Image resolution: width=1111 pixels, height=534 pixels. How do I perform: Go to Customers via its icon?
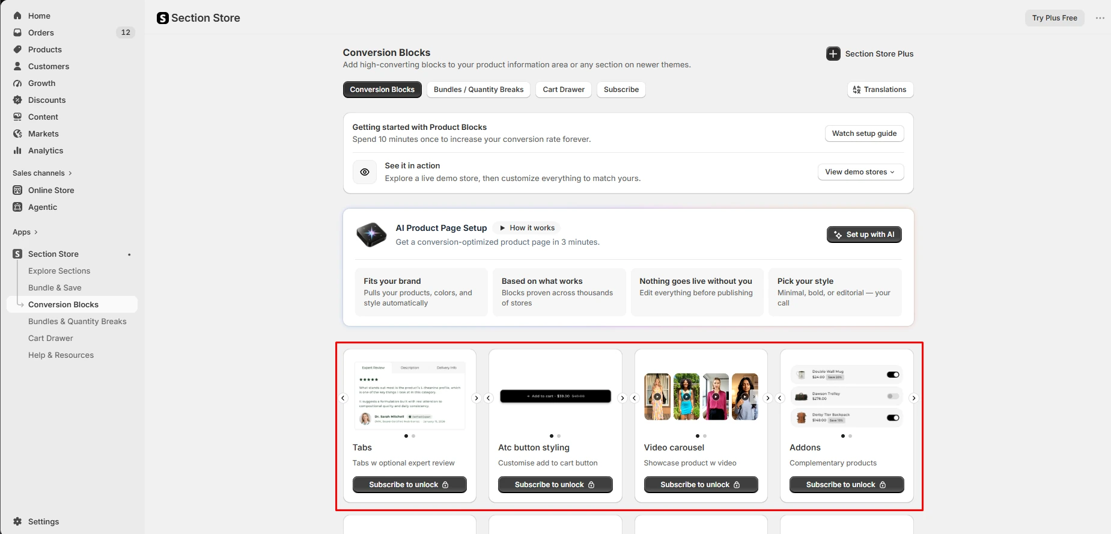(17, 66)
